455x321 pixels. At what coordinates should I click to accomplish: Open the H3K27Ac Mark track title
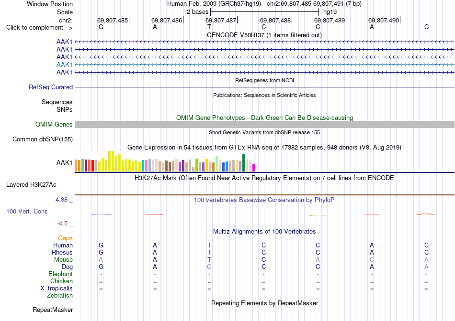(264, 178)
